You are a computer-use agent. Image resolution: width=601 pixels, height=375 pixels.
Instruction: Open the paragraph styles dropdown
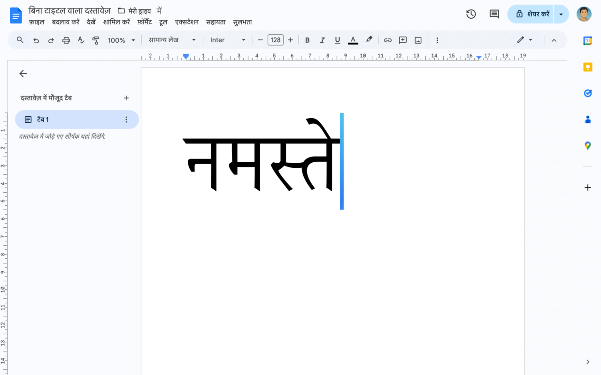click(x=172, y=40)
